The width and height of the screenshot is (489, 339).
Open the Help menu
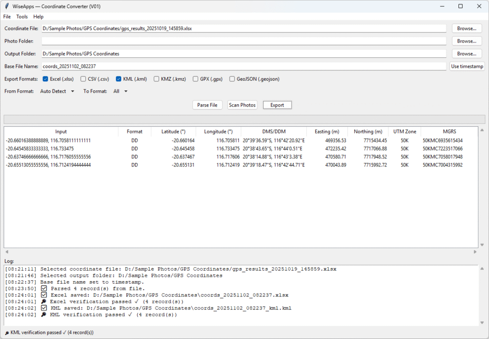coord(38,16)
